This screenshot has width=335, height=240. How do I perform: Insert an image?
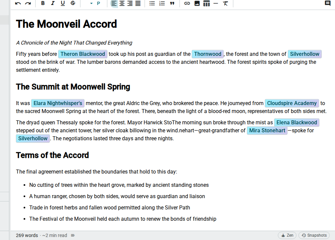tap(197, 3)
